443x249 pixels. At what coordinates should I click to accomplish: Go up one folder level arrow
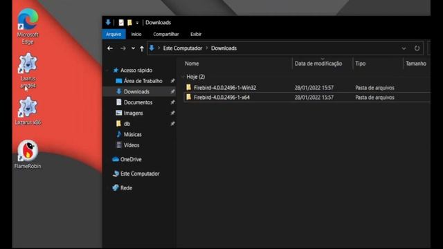(142, 48)
